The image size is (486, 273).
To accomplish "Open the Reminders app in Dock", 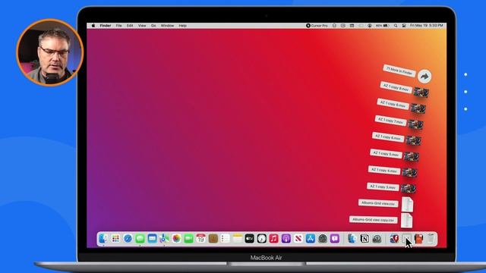I will pos(225,239).
